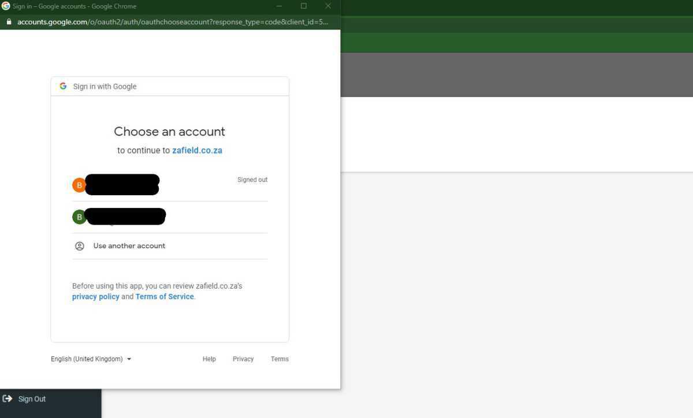
Task: Select the orange B account avatar
Action: pos(79,185)
